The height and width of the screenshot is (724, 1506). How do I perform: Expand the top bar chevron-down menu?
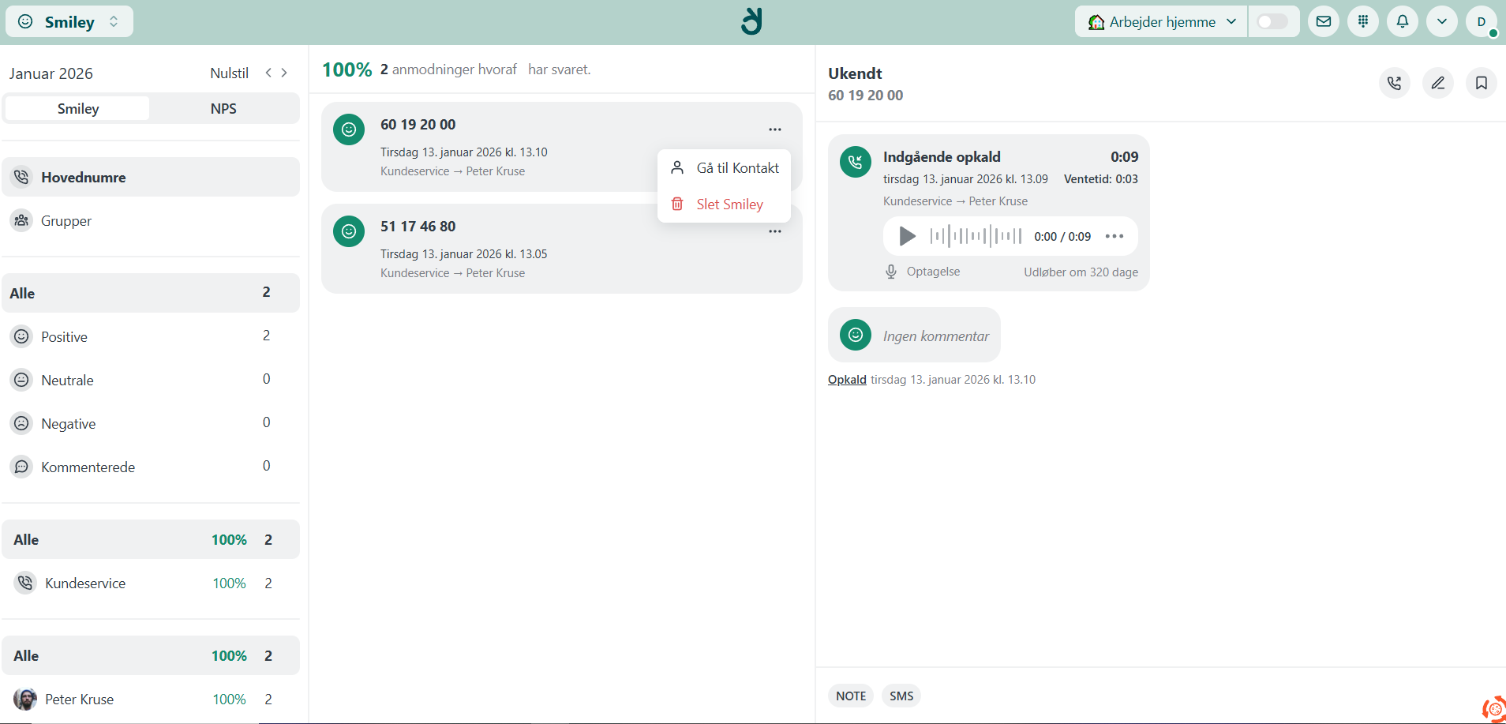[1442, 21]
